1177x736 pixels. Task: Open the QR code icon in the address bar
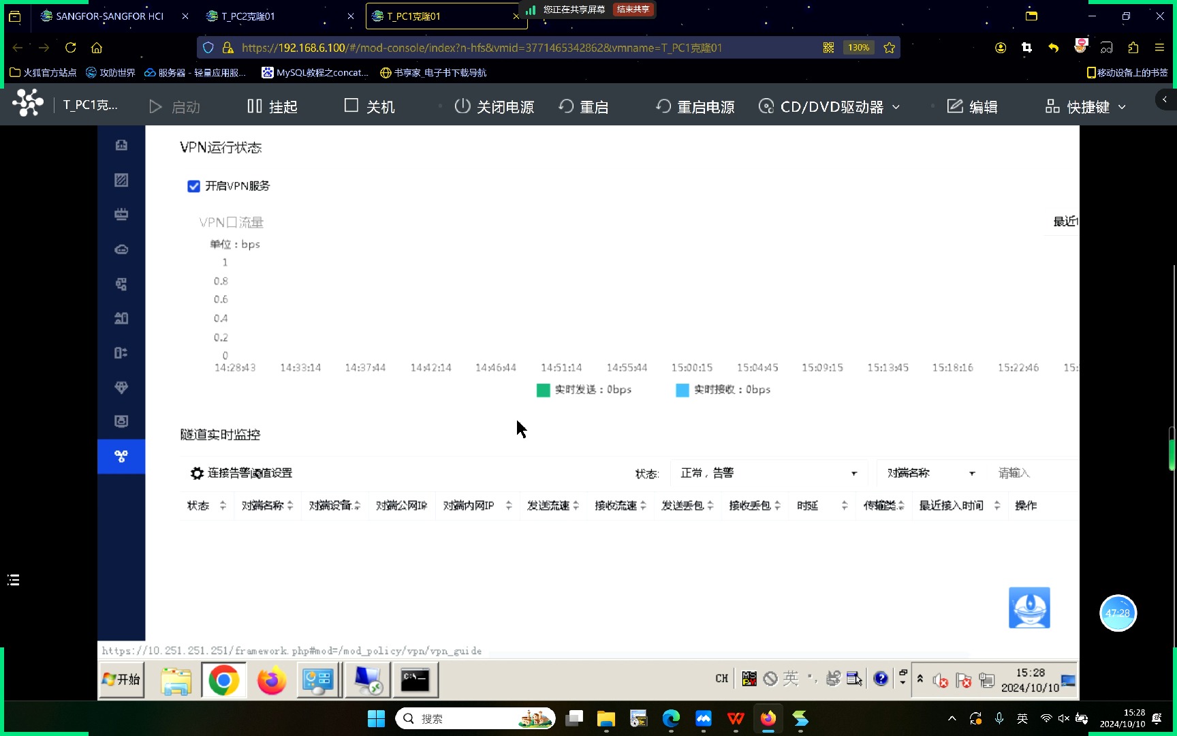(828, 48)
